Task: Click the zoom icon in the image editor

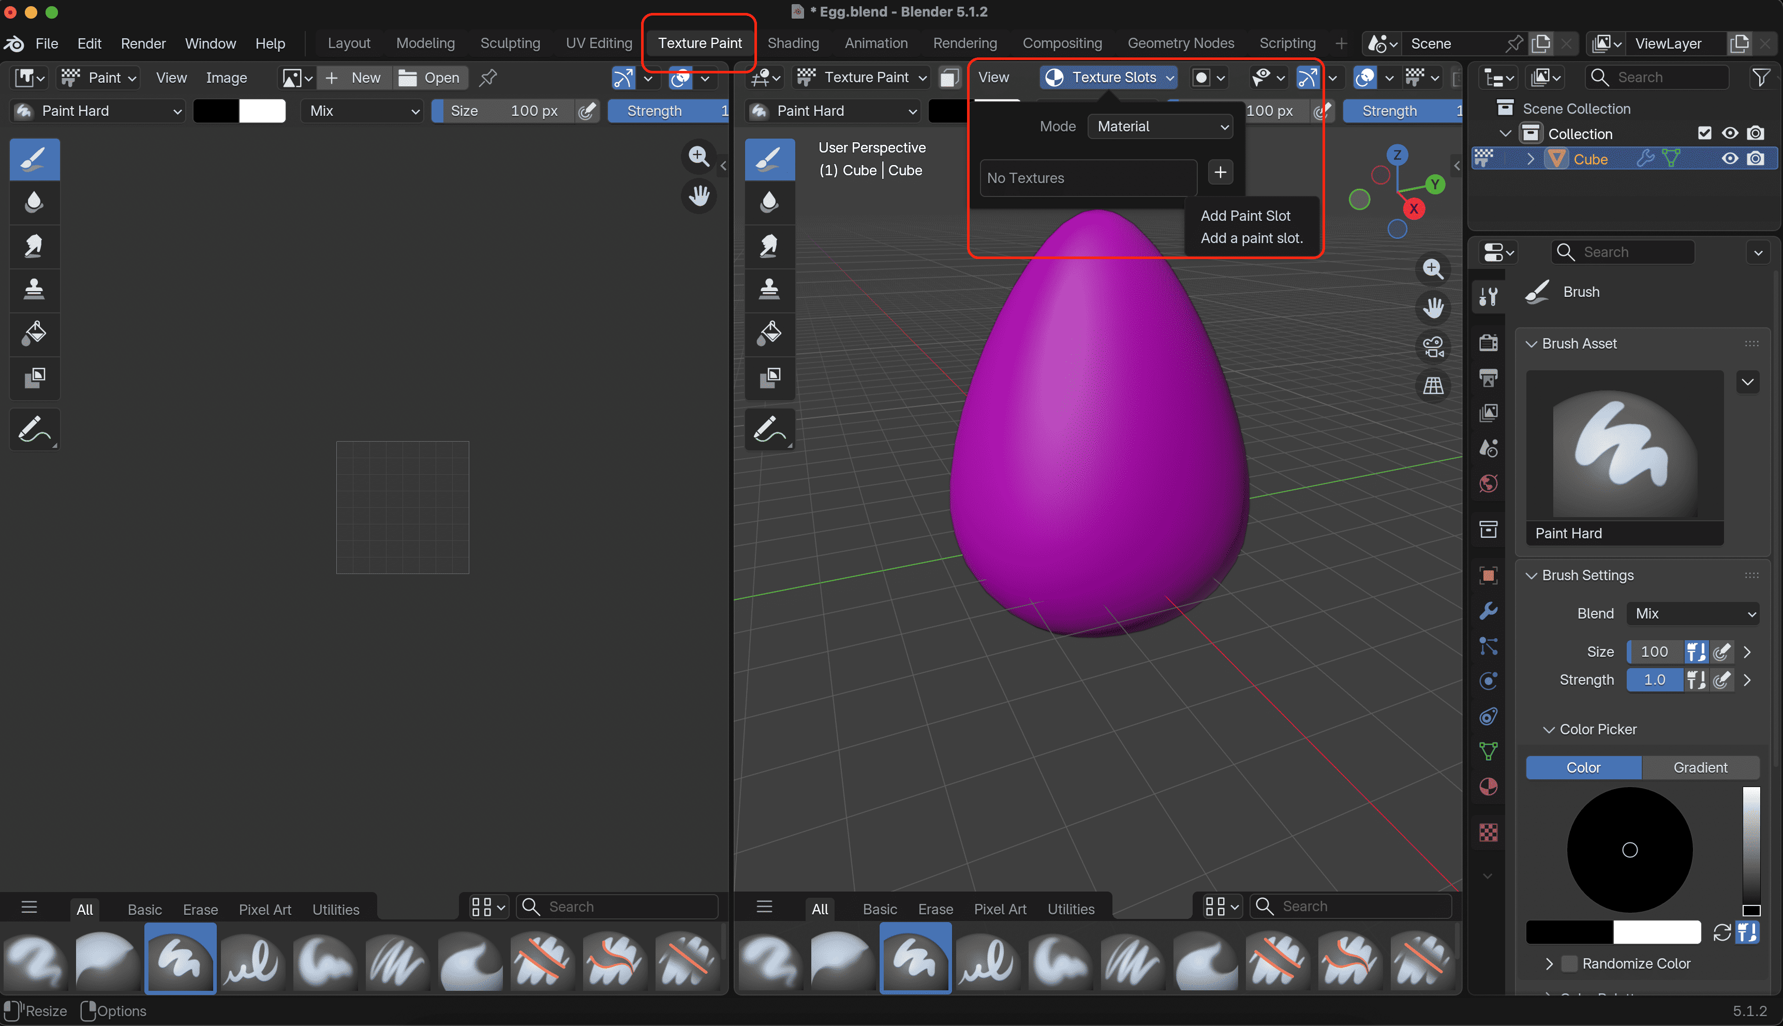Action: tap(699, 156)
